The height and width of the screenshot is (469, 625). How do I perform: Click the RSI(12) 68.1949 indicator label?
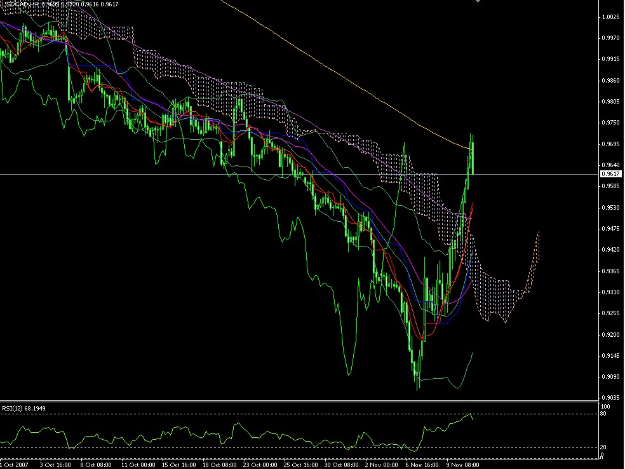pyautogui.click(x=24, y=409)
